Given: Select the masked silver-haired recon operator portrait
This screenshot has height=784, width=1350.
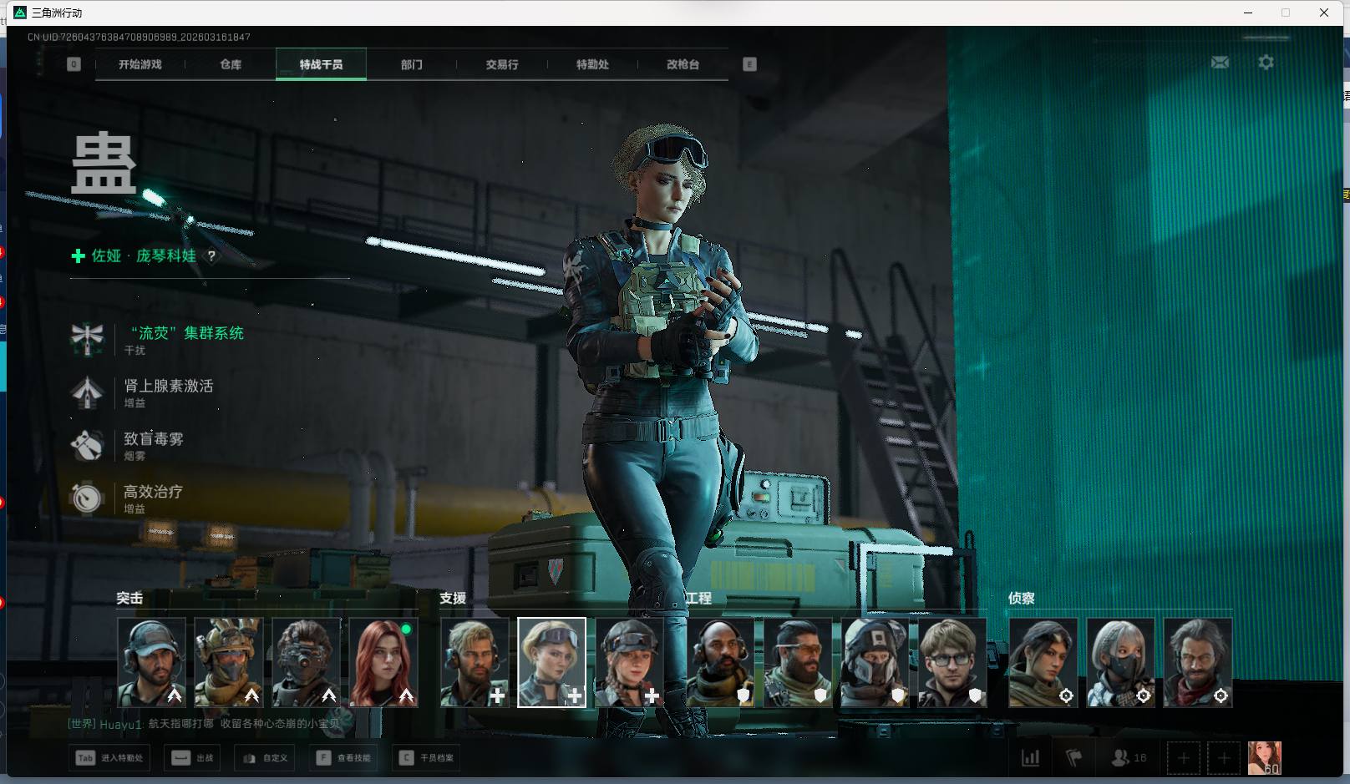Looking at the screenshot, I should point(1120,663).
